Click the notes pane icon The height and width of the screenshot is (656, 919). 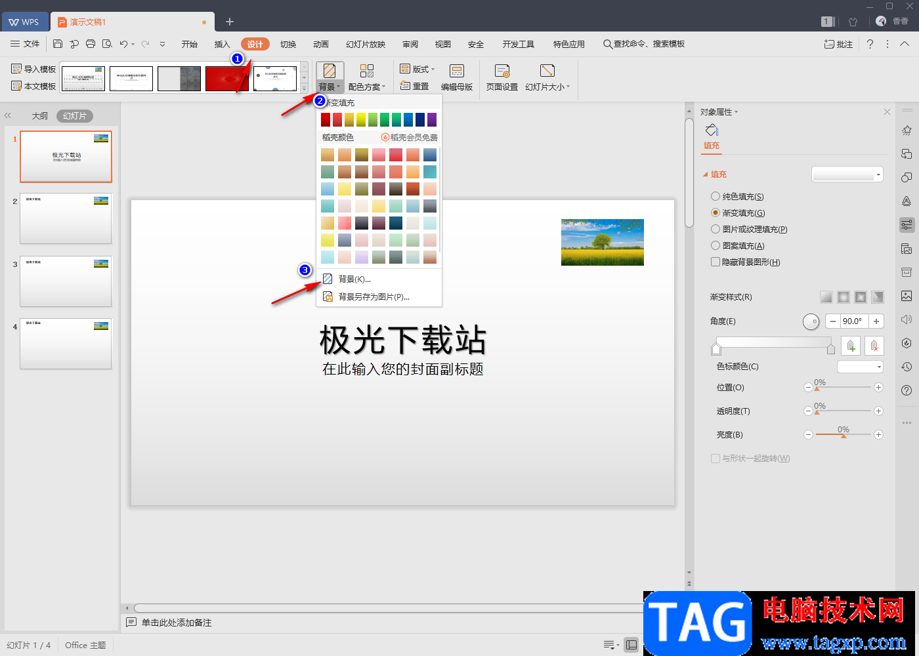[131, 622]
